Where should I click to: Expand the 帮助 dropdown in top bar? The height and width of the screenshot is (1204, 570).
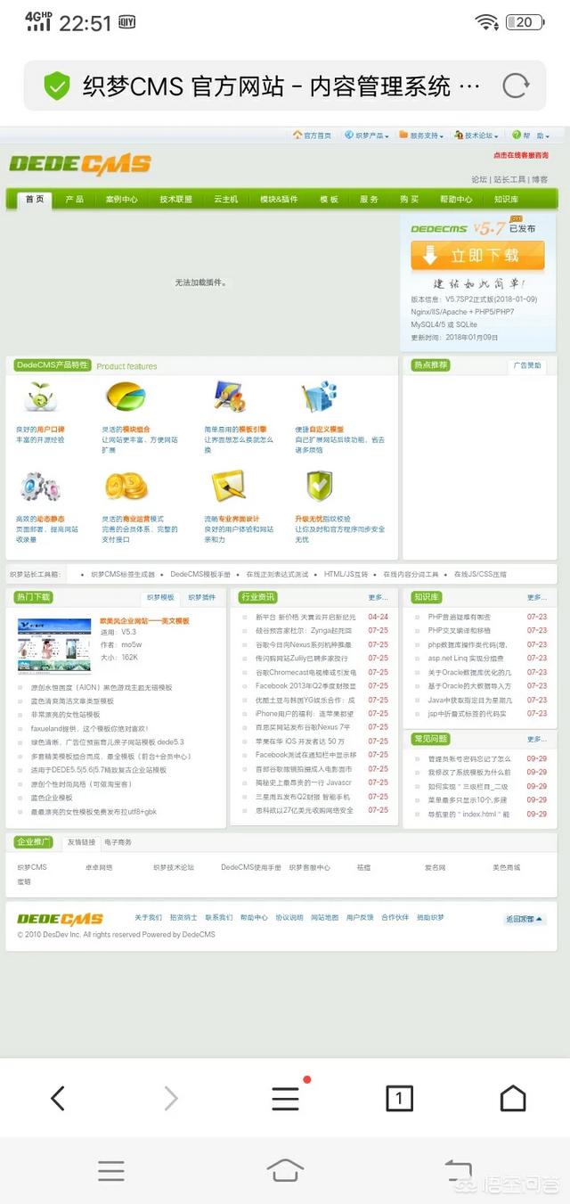531,135
